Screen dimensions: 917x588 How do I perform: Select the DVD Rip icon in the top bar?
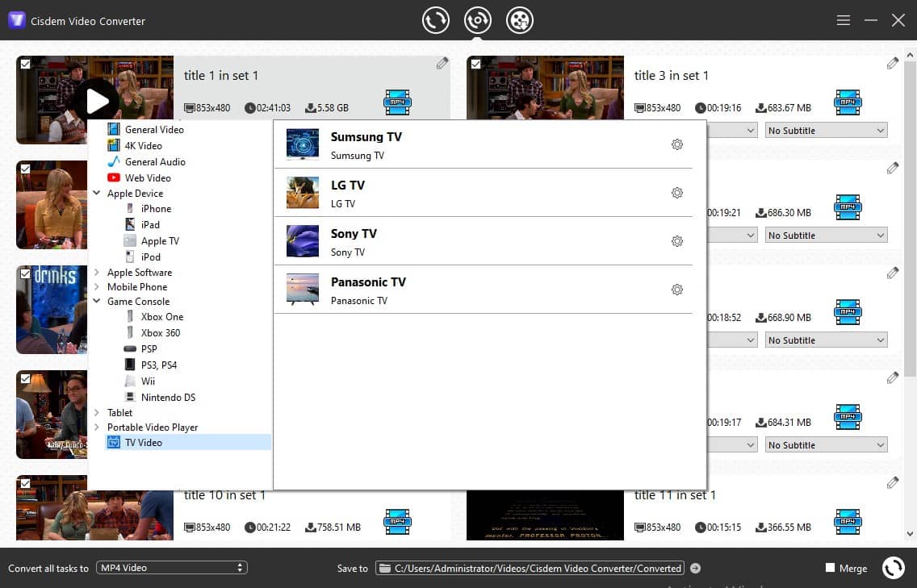click(x=477, y=19)
